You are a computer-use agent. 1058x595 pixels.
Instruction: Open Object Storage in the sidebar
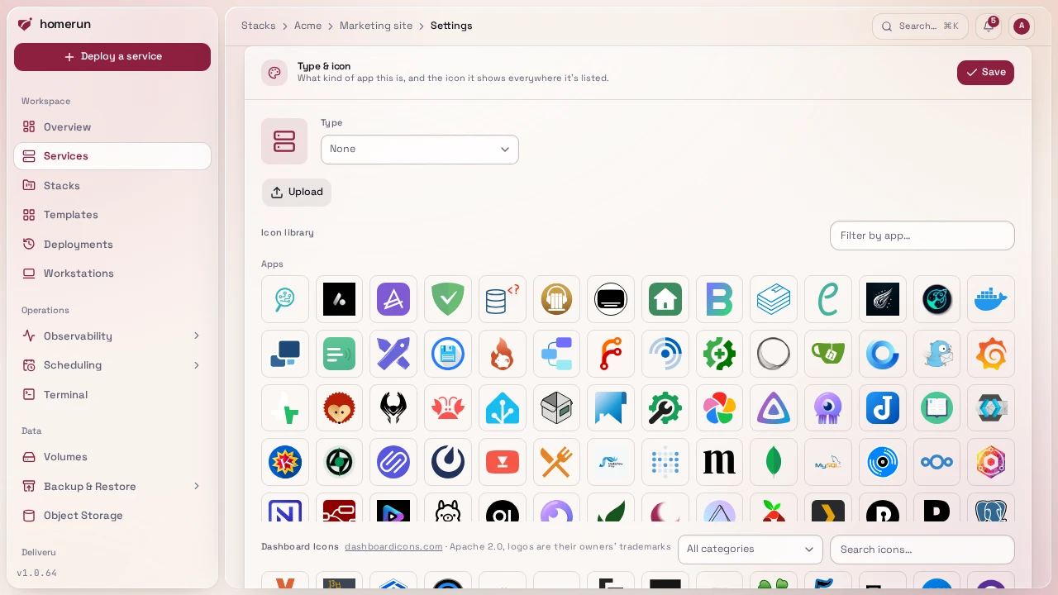(x=112, y=516)
